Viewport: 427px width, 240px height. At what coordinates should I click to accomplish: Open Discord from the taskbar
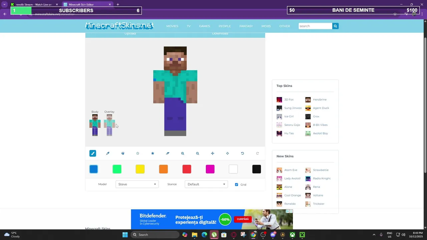click(x=273, y=235)
